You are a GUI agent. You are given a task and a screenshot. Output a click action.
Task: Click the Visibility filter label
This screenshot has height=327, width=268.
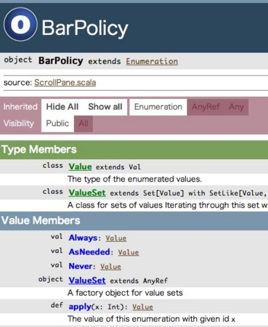(x=19, y=124)
